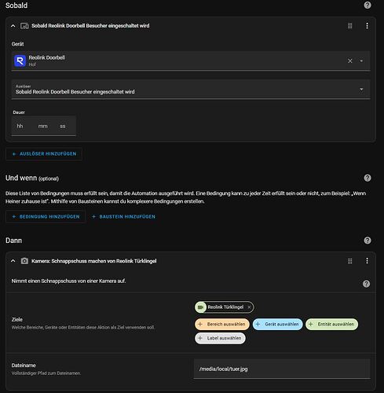Collapse the Kamera Schnappschuss action card
The image size is (384, 393).
click(x=13, y=261)
